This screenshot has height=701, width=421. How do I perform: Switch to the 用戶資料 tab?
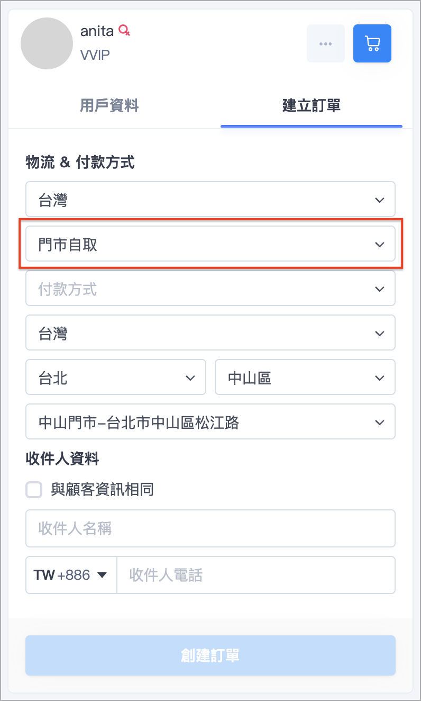[109, 105]
